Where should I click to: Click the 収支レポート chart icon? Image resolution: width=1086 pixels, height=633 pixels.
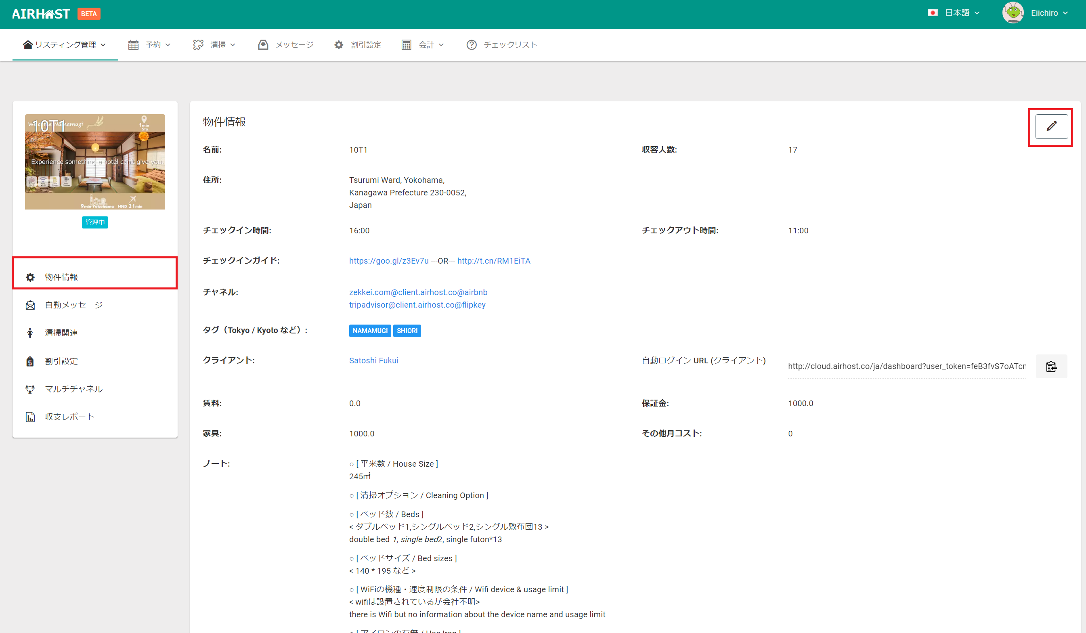coord(30,417)
